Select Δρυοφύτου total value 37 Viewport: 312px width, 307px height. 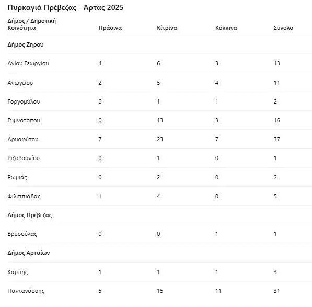point(276,139)
